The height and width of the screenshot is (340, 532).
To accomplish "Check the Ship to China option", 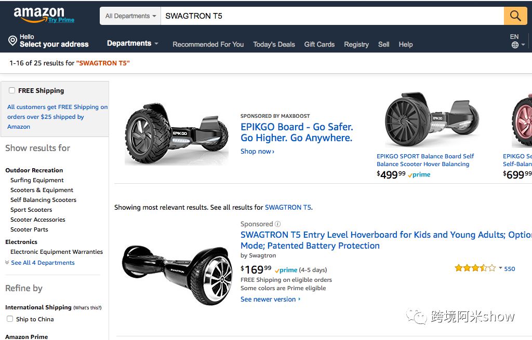I will (x=10, y=319).
